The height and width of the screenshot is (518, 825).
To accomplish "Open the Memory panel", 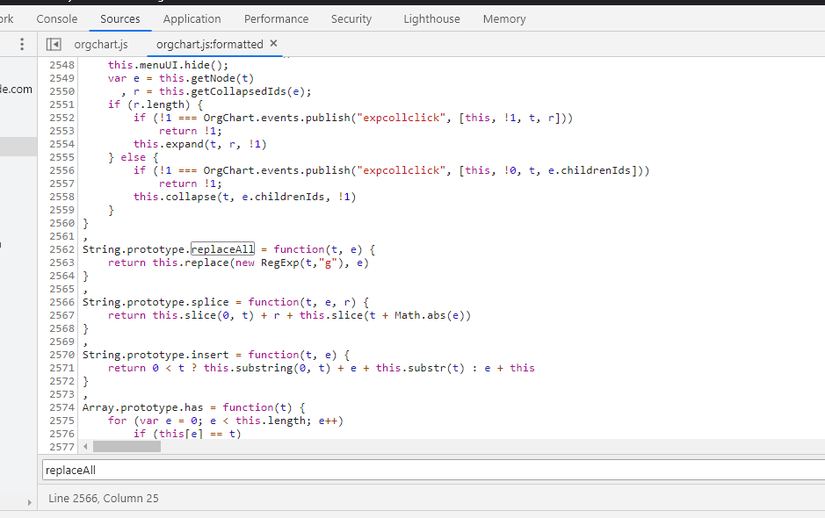I will (x=503, y=18).
